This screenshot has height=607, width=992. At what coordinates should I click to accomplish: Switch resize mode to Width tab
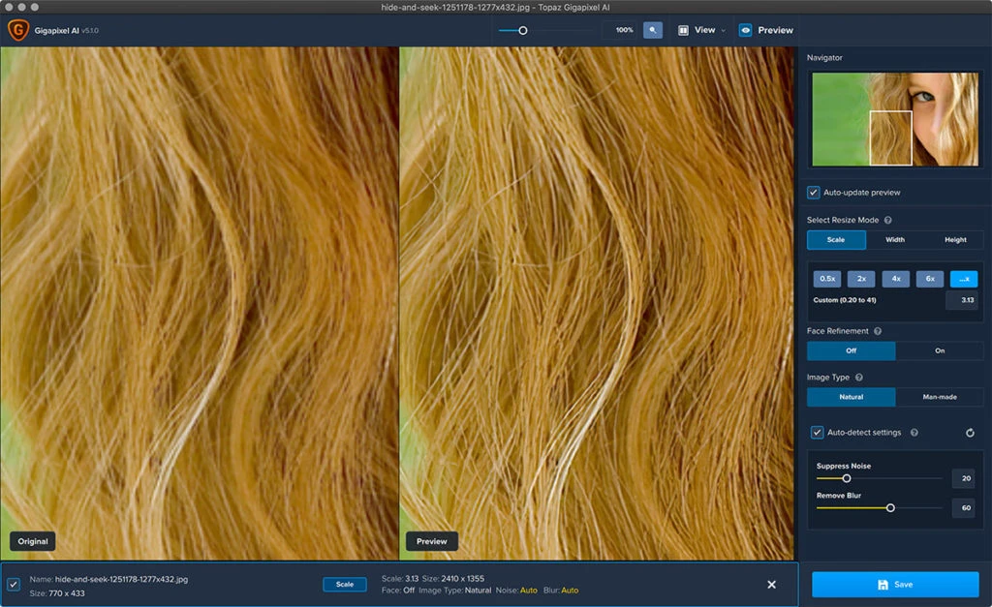point(895,240)
